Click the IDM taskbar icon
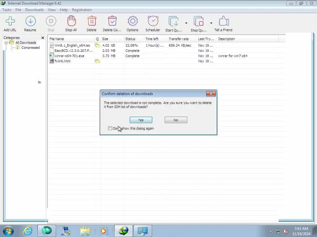This screenshot has height=237, width=317. [x=123, y=231]
